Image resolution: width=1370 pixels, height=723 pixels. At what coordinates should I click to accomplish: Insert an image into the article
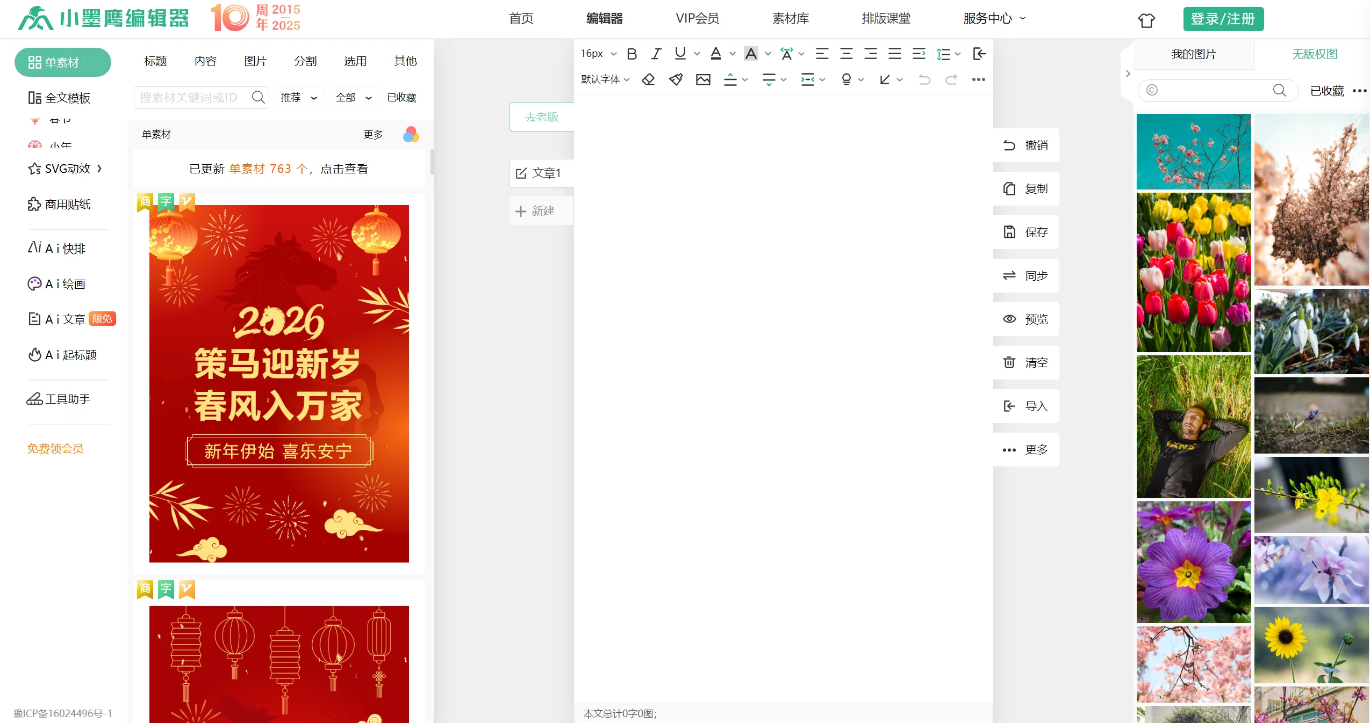click(x=702, y=79)
